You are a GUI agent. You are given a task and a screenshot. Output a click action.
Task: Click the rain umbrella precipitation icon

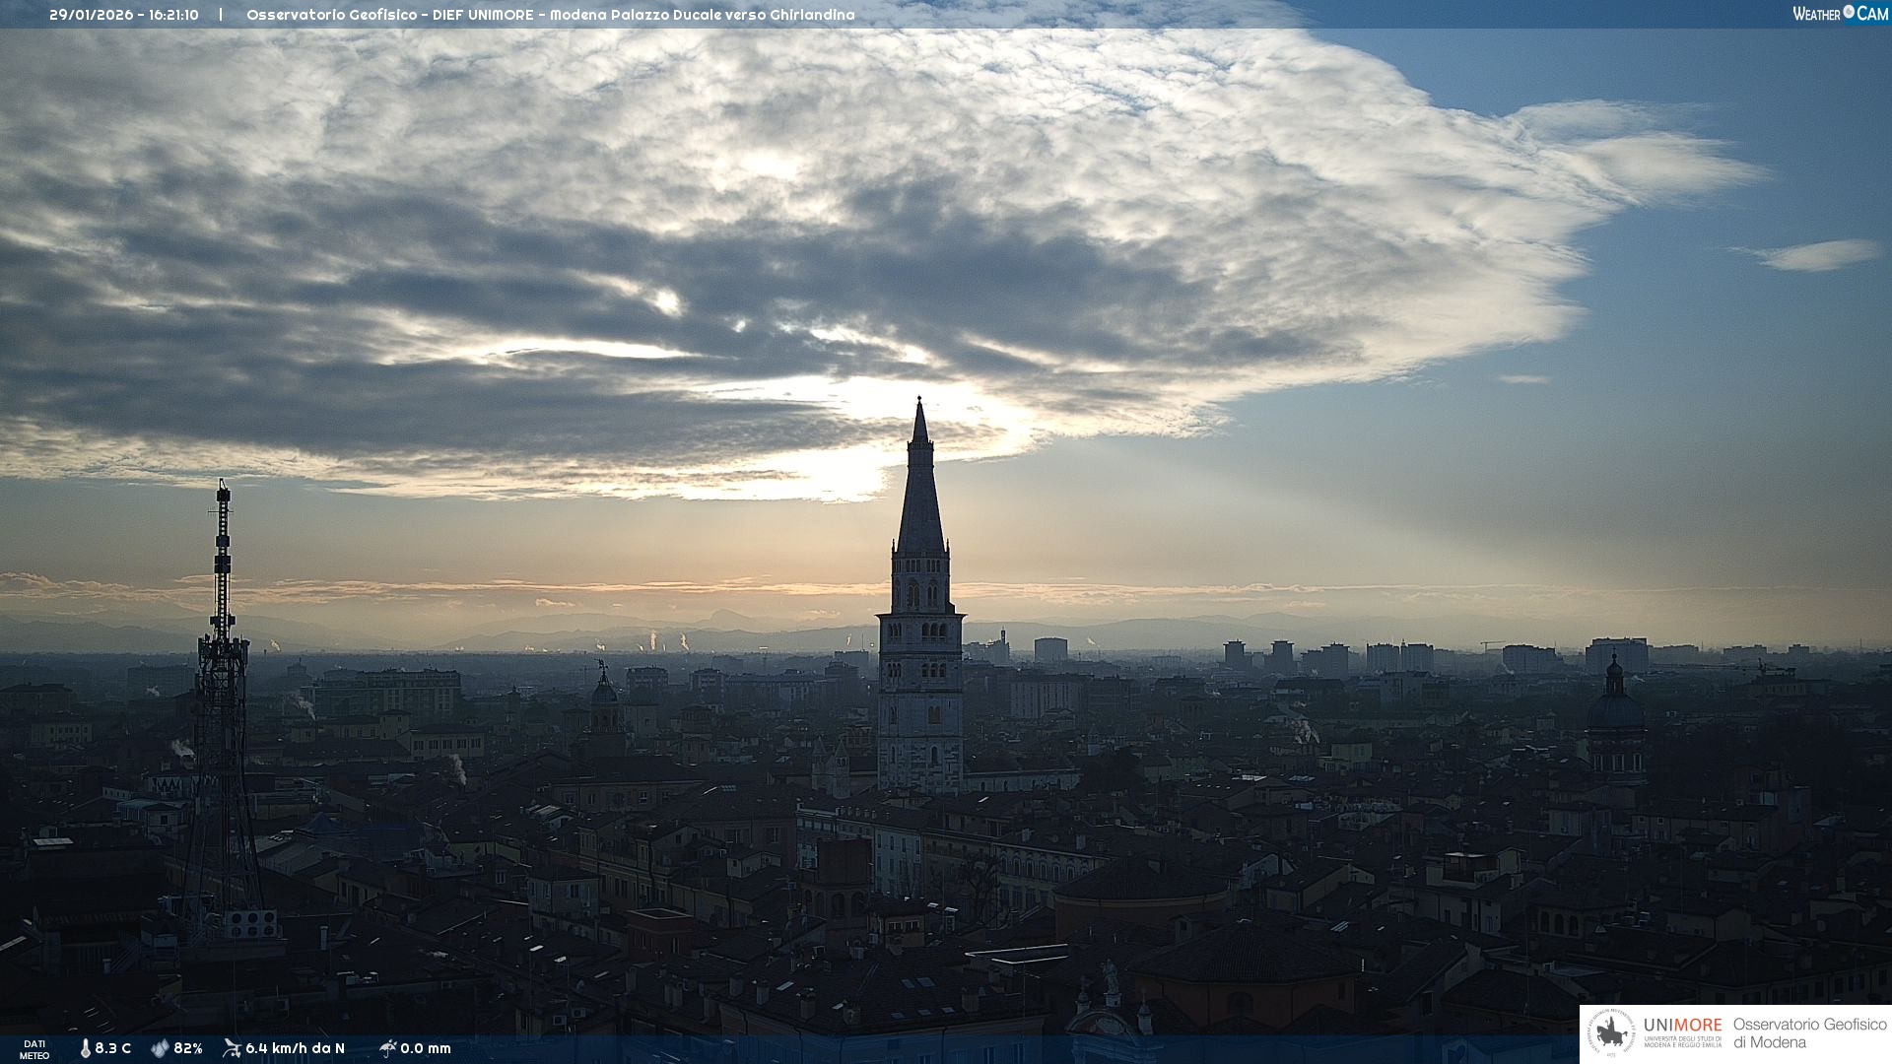tap(387, 1048)
